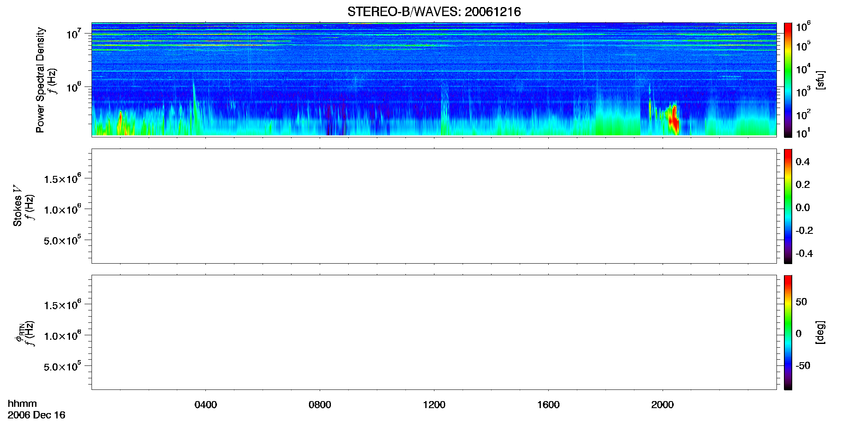Image resolution: width=868 pixels, height=447 pixels.
Task: Click the empty phi RTN panel
Action: [x=434, y=332]
